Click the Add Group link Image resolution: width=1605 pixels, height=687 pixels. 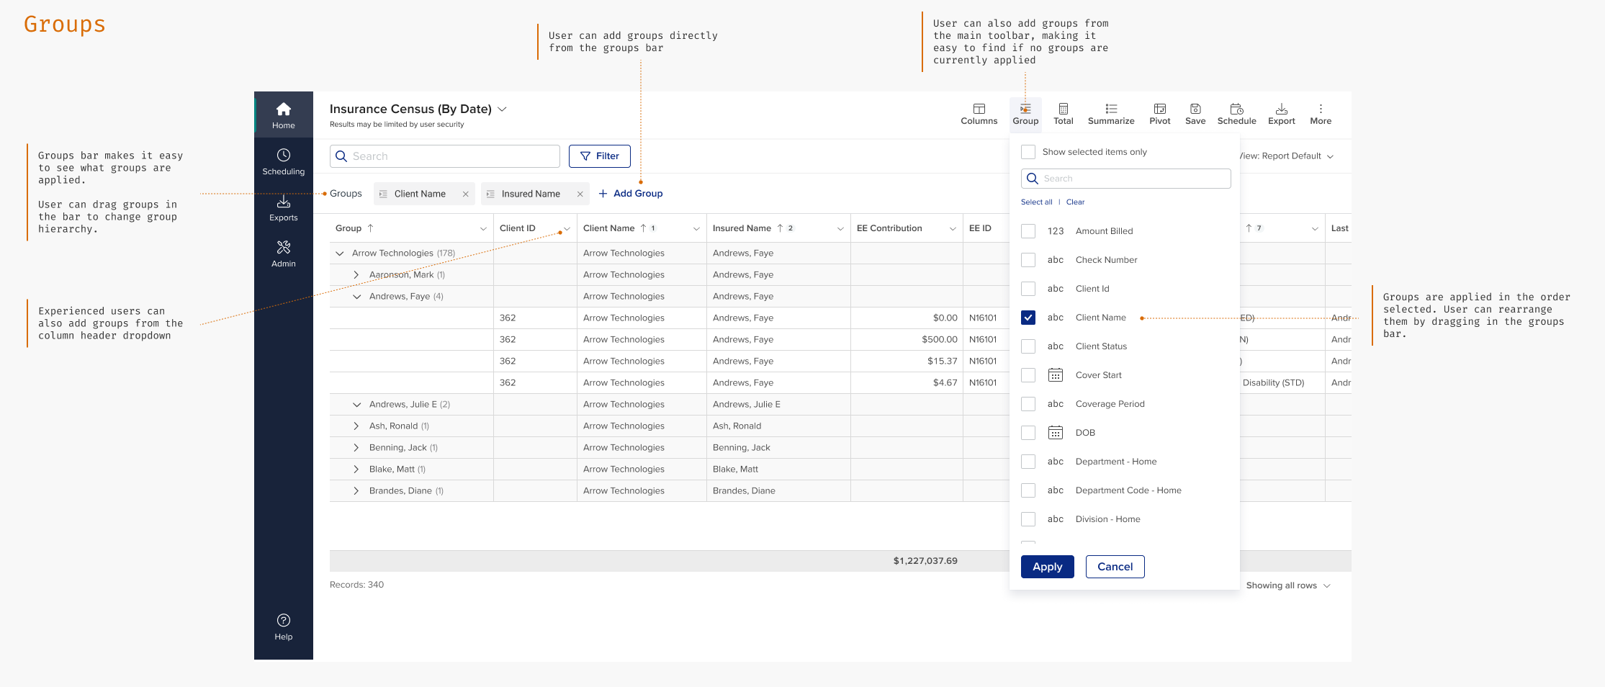tap(631, 194)
